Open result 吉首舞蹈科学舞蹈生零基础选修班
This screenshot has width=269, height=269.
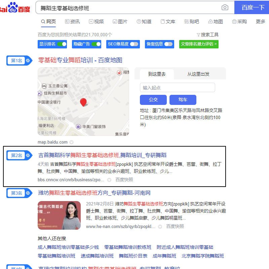[x=102, y=155]
